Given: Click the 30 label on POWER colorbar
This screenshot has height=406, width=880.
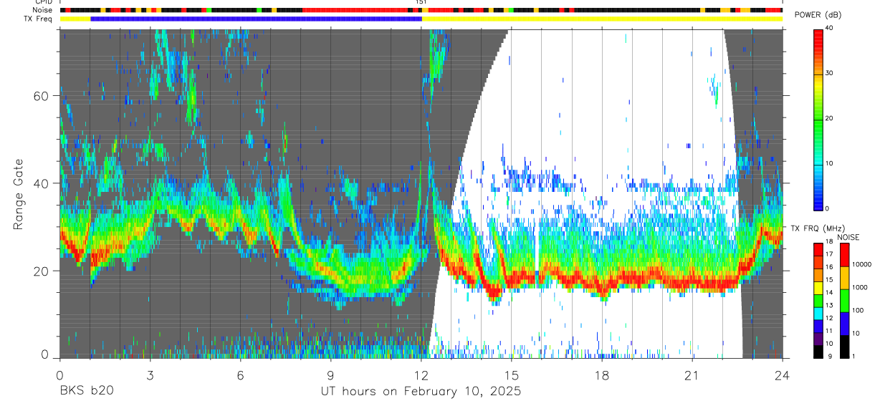Looking at the screenshot, I should [x=831, y=74].
